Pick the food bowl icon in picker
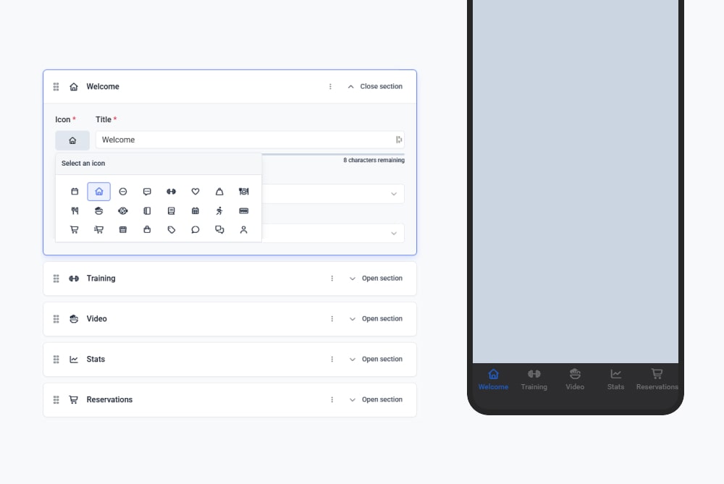The width and height of the screenshot is (724, 484). pyautogui.click(x=98, y=211)
